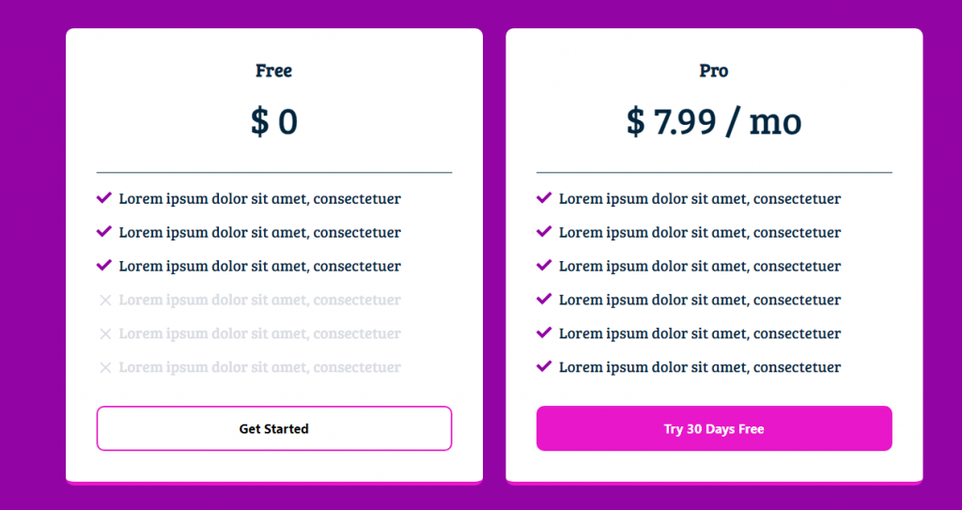
Task: Click last X icon in Free plan
Action: tap(105, 367)
